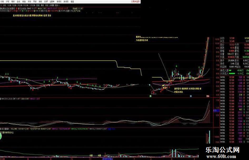The height and width of the screenshot is (160, 249).
Task: Click the 今开 label
Action: [x=237, y=45]
